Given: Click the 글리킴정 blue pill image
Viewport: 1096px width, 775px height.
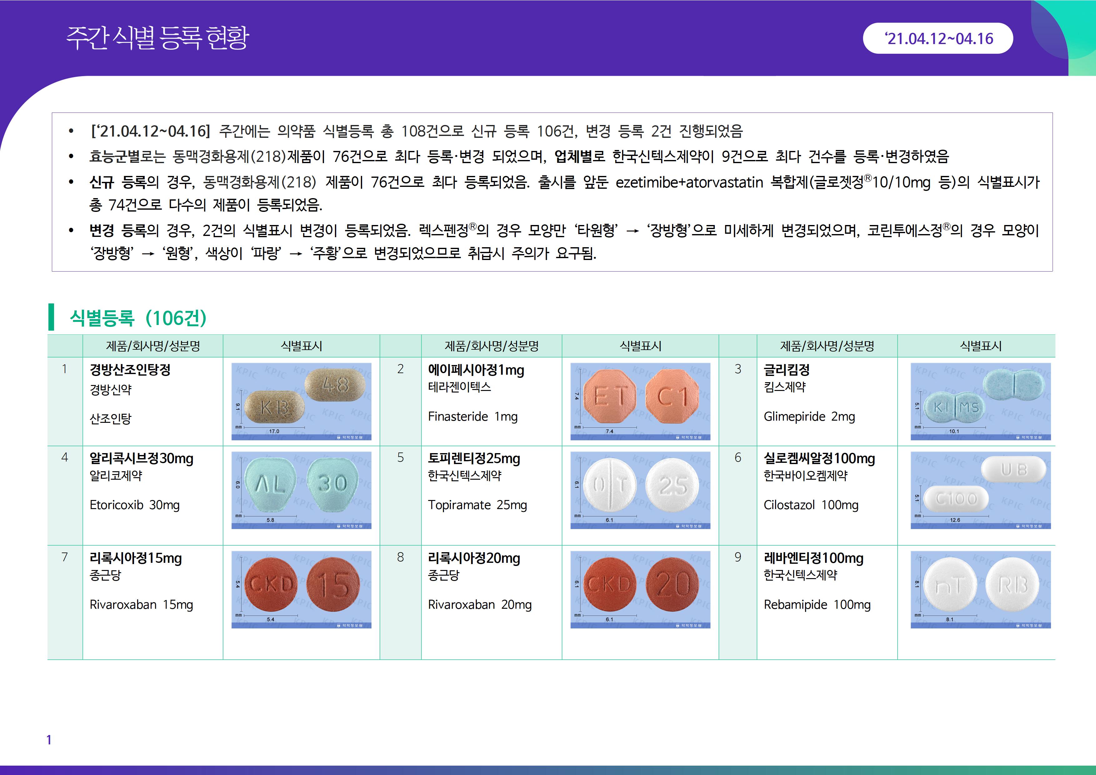Looking at the screenshot, I should click(x=980, y=401).
